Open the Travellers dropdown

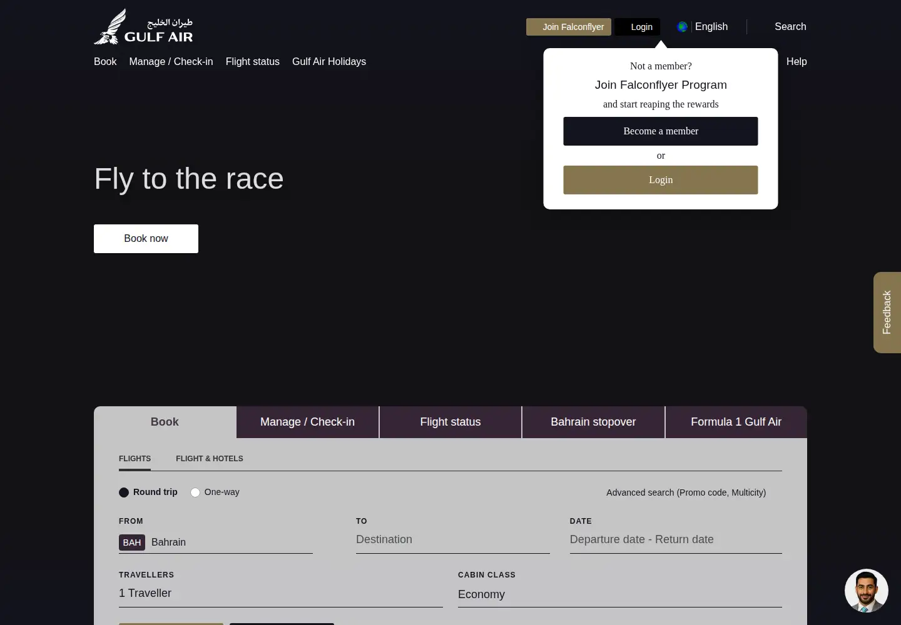pyautogui.click(x=281, y=593)
